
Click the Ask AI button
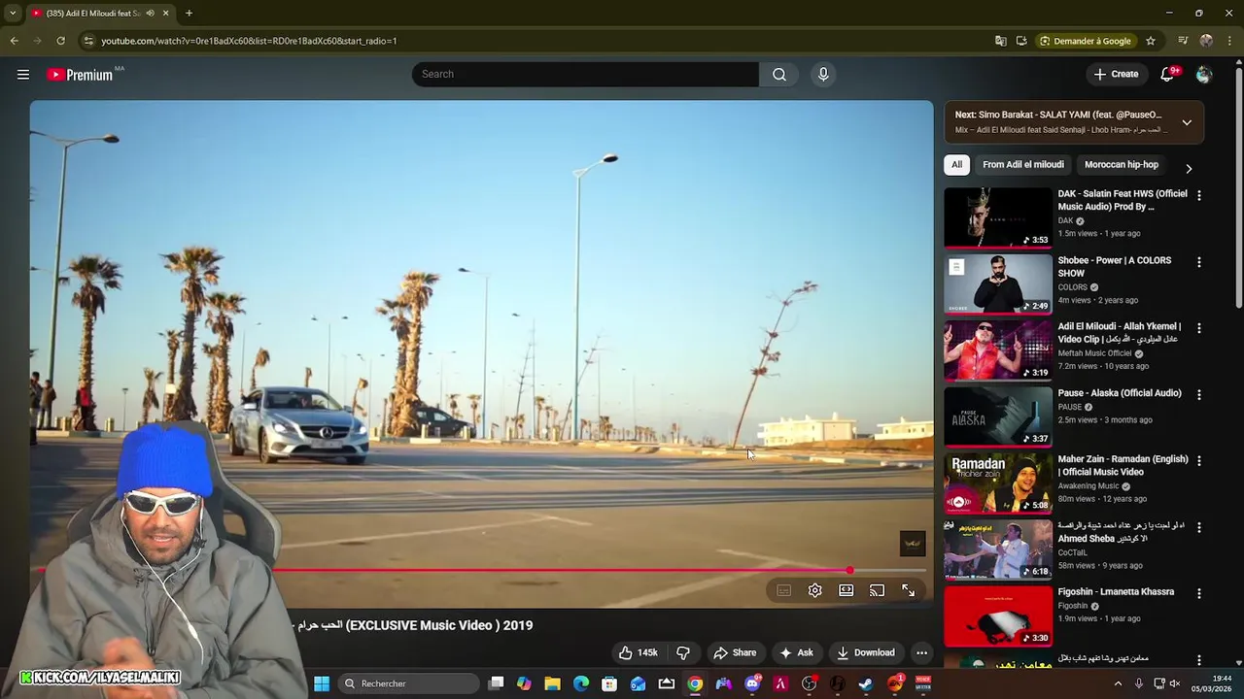pyautogui.click(x=796, y=652)
